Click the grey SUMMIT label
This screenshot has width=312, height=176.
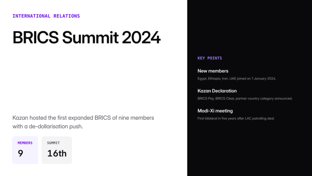pyautogui.click(x=53, y=143)
